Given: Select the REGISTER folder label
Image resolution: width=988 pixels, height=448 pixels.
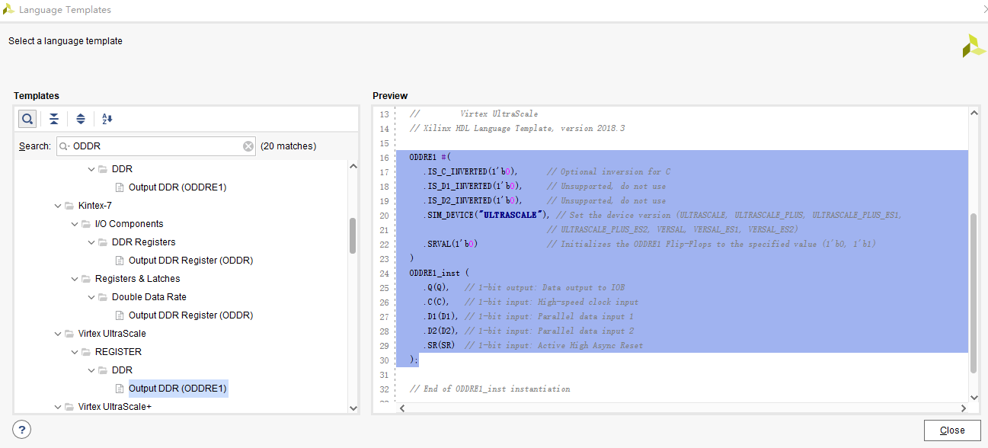Looking at the screenshot, I should click(x=118, y=352).
